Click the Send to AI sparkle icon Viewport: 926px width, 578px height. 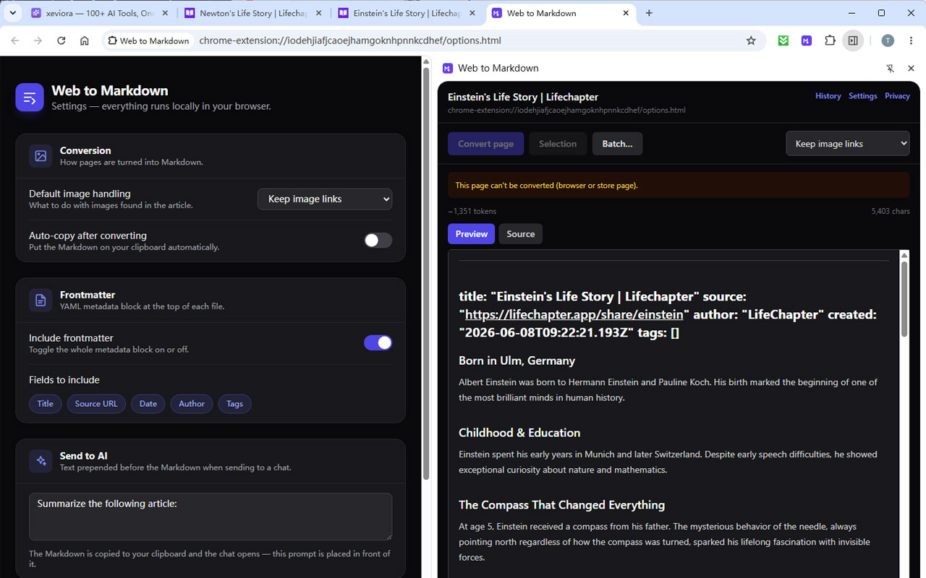(41, 461)
